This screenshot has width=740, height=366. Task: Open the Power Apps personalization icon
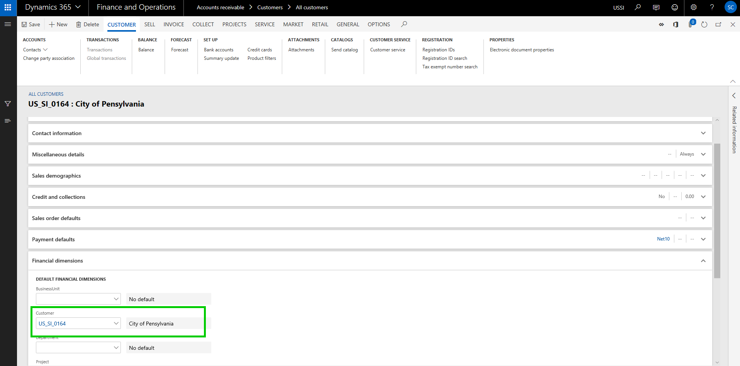661,24
